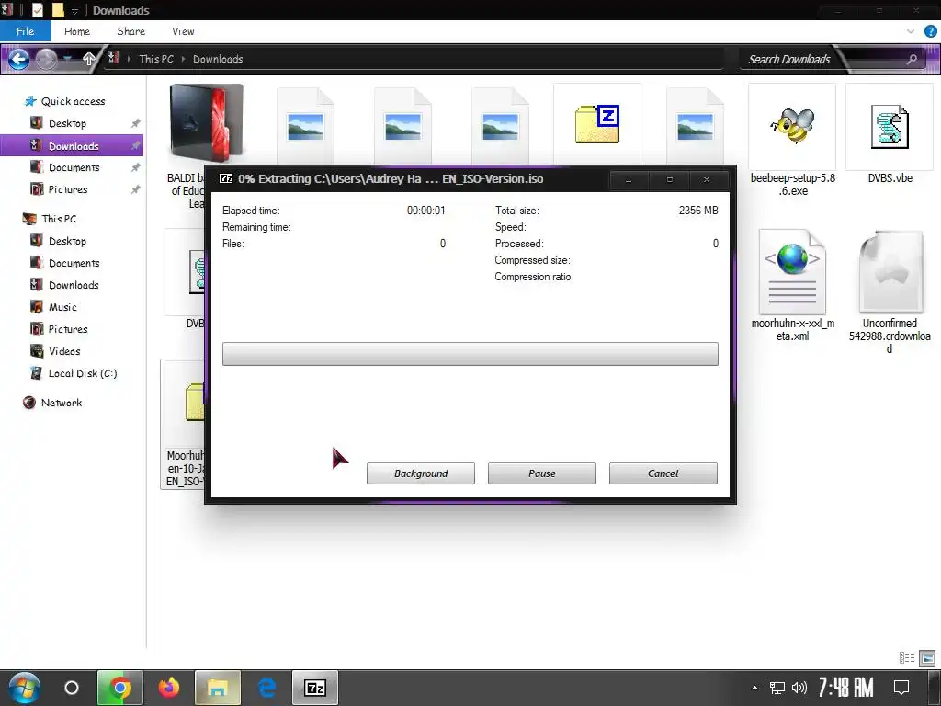Show hidden system tray icons
This screenshot has height=706, width=941.
tap(754, 688)
